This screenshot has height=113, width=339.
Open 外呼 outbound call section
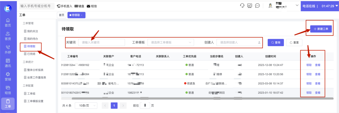coord(8,50)
